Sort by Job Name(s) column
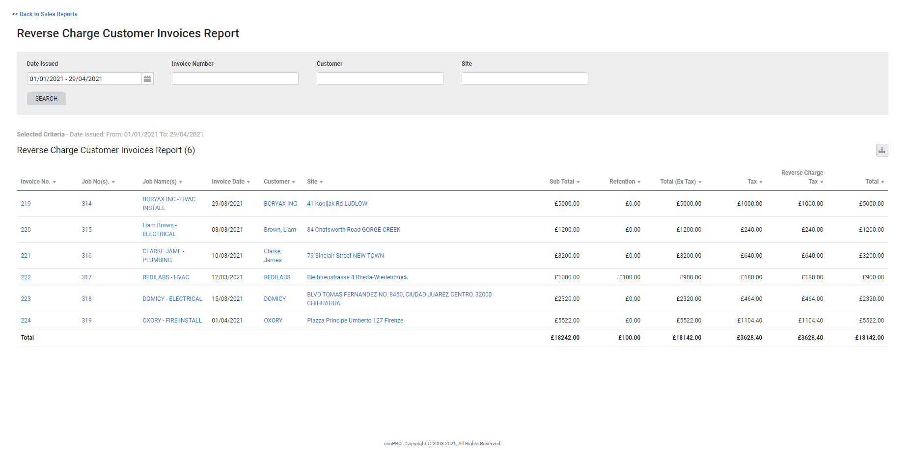 click(x=163, y=182)
